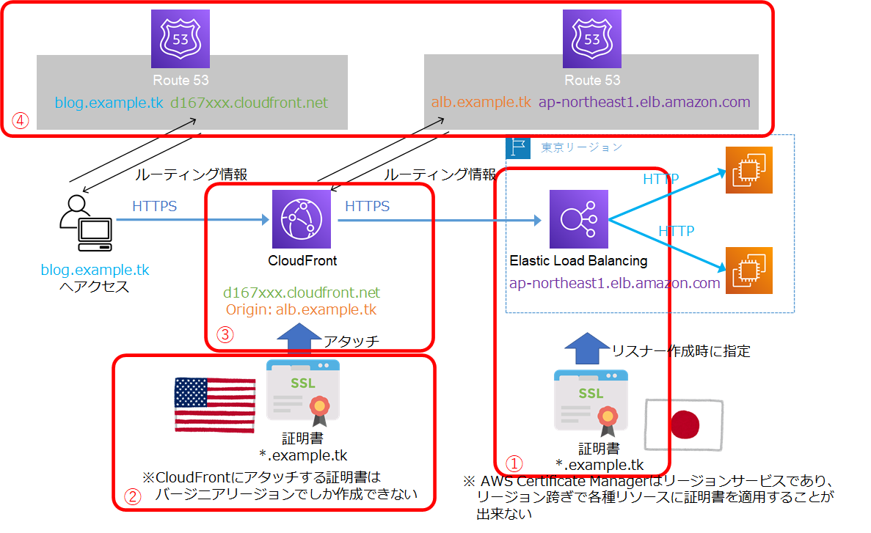
Task: Click ap-northeast1.elb.amazon.com in Route 53 box
Action: 644,102
